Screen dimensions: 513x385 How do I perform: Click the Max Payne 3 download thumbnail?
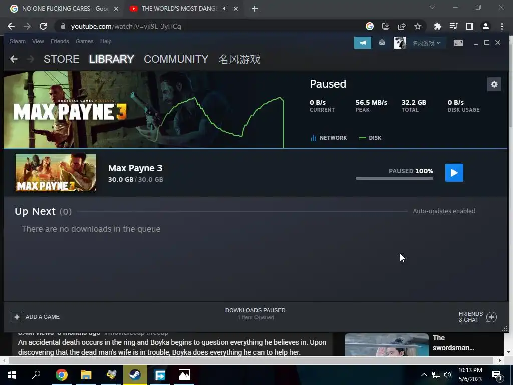[56, 173]
